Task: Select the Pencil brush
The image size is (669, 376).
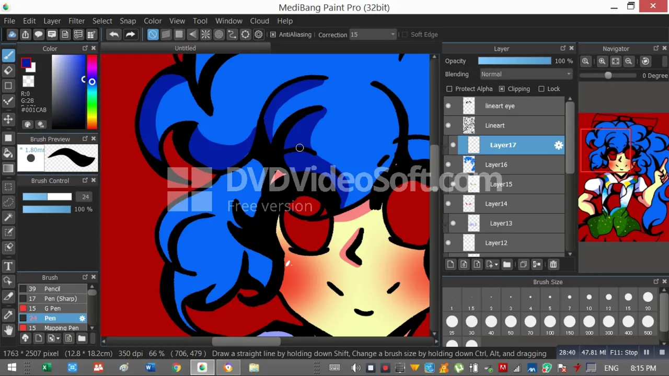Action: [52, 289]
